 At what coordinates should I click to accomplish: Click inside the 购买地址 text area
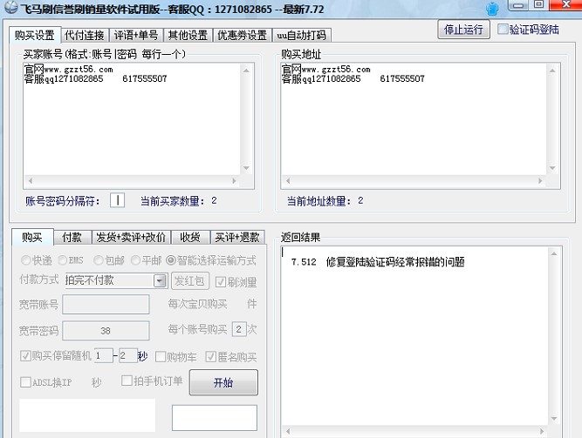[414, 119]
